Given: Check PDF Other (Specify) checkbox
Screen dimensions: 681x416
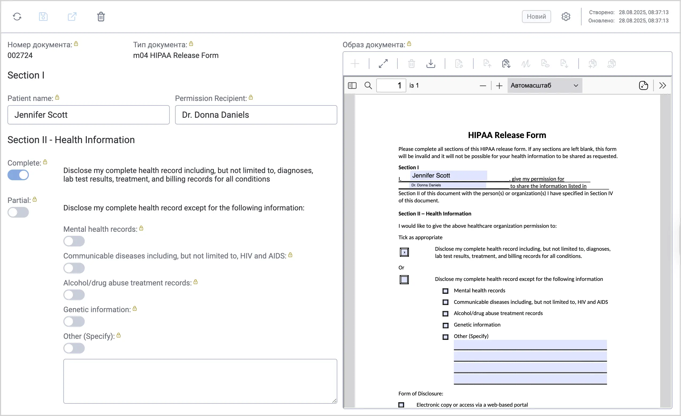Looking at the screenshot, I should tap(445, 337).
